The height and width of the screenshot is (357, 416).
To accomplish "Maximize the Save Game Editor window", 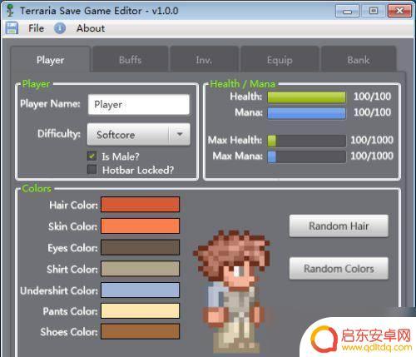I will coord(374,11).
